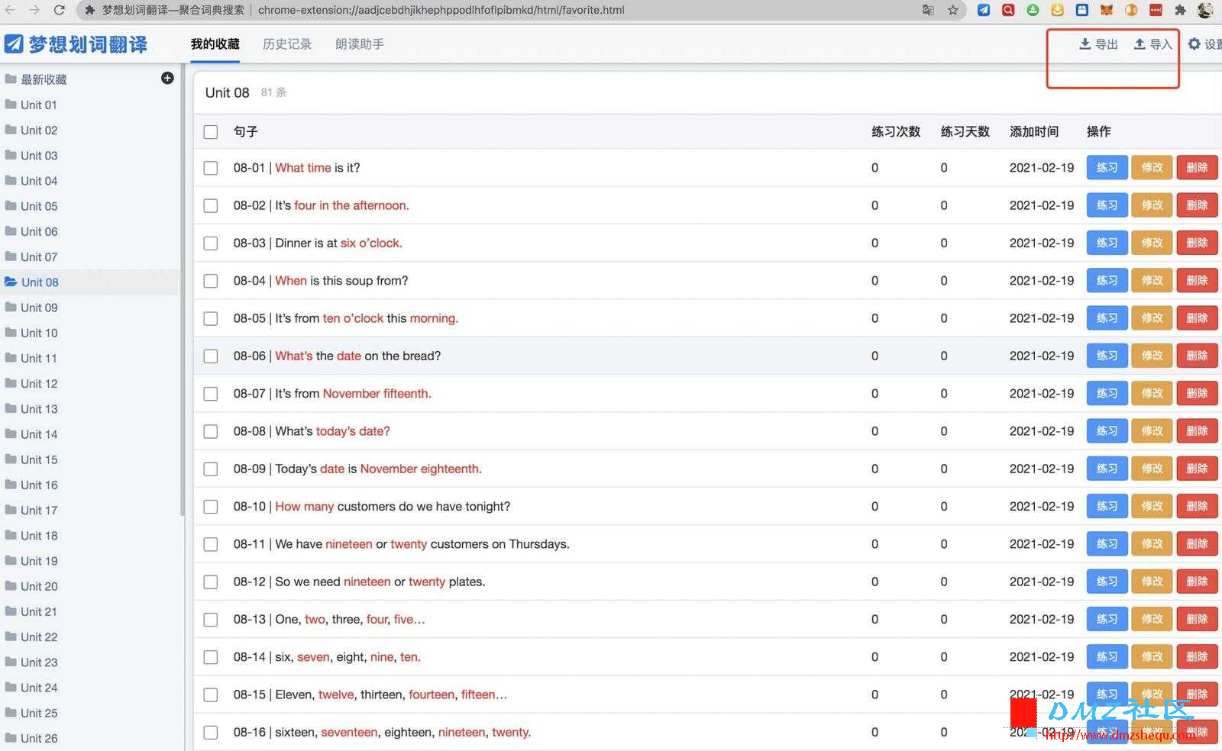Click the Unit 14 folder icon
Screen dimensions: 1222x751
(x=11, y=434)
